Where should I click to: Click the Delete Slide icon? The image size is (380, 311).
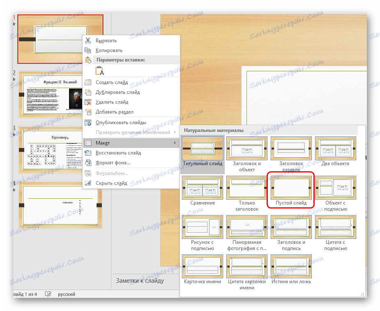pos(88,102)
